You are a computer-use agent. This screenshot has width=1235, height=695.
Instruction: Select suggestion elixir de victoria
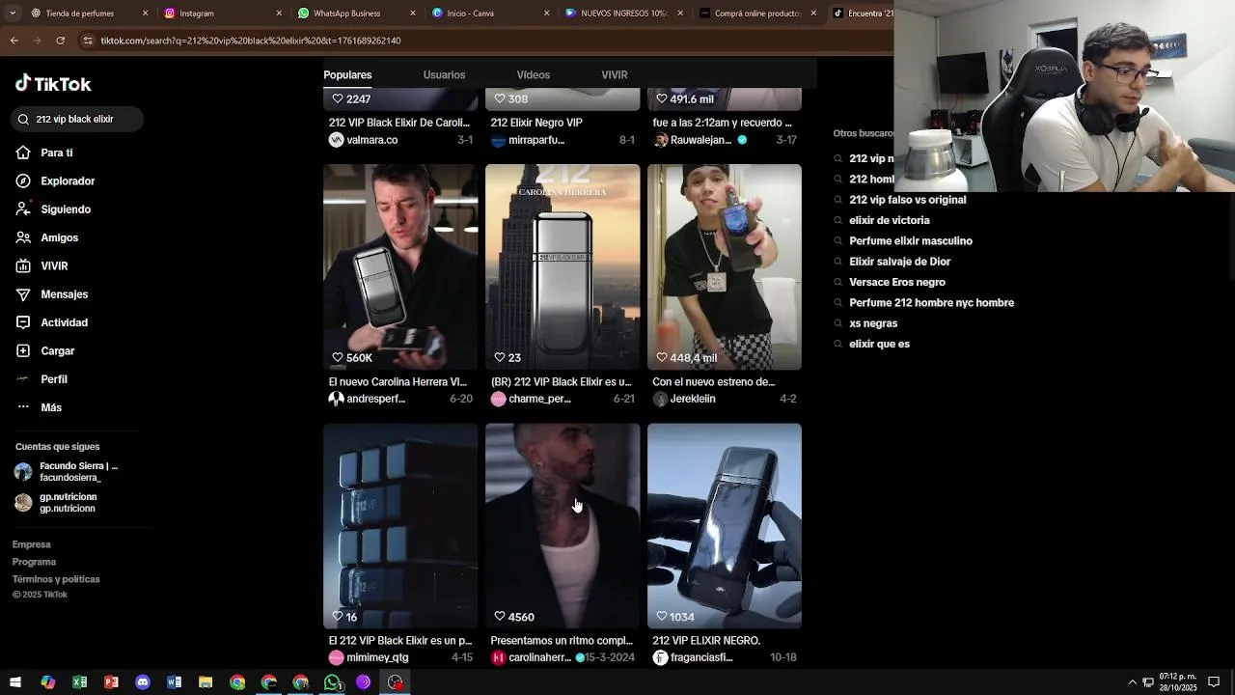pyautogui.click(x=889, y=220)
